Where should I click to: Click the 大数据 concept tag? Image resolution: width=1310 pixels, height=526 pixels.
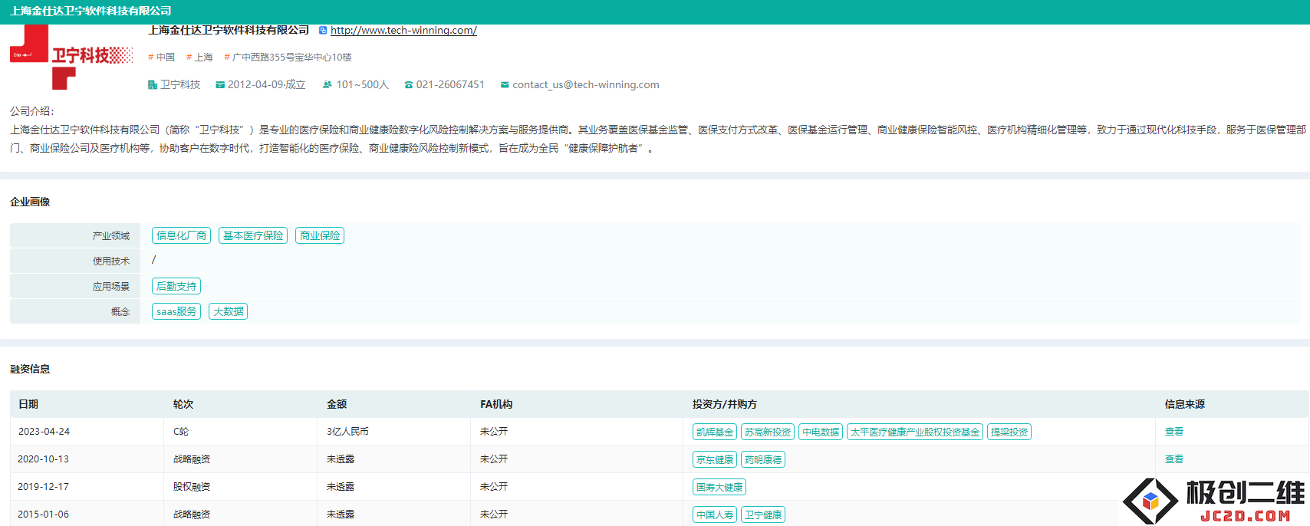tap(229, 311)
